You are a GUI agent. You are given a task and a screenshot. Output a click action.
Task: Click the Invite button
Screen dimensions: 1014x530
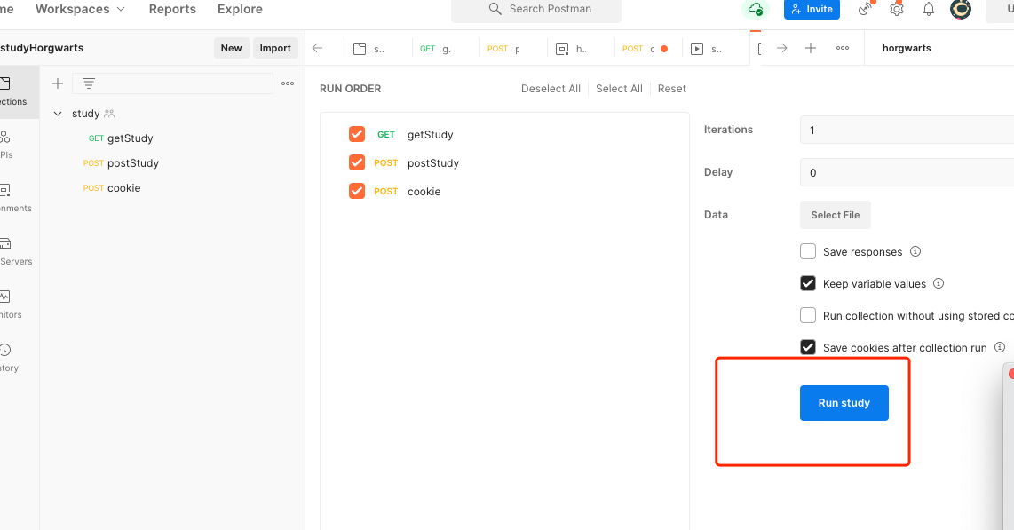(x=812, y=9)
